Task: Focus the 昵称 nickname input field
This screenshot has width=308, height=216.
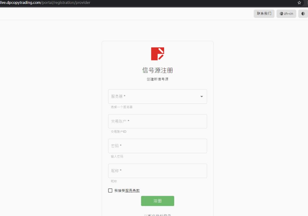Action: 158,171
